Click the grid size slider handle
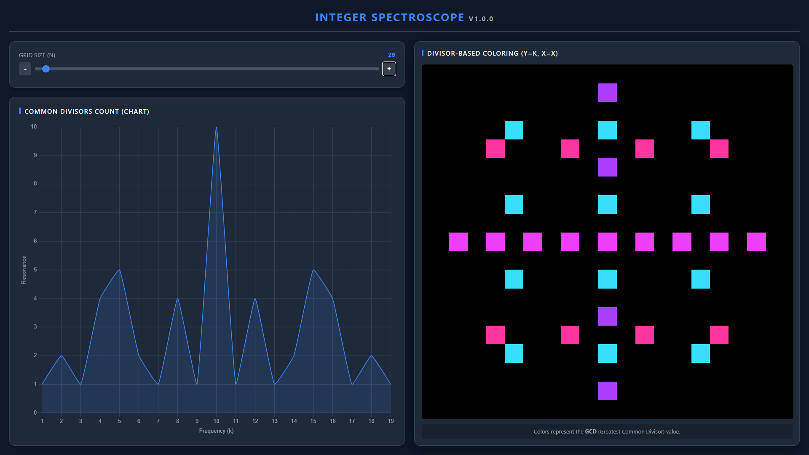 coord(46,69)
